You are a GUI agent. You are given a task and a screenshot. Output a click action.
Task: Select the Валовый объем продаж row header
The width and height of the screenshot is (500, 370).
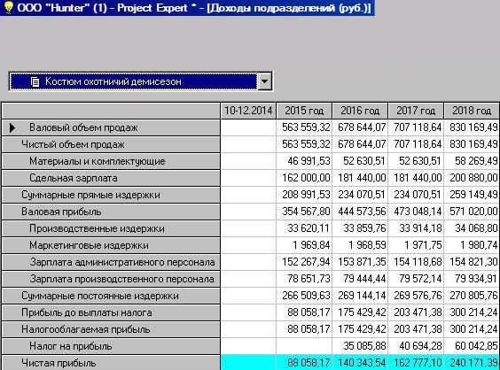tap(111, 127)
